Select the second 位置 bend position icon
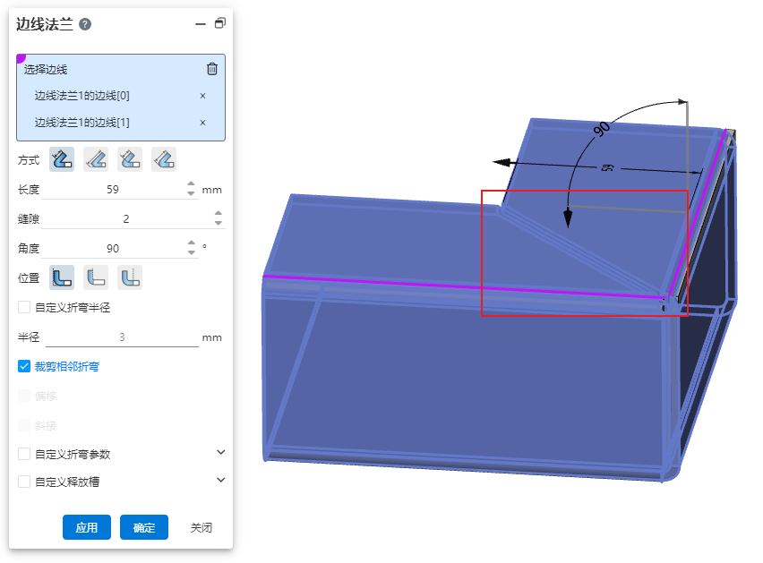The image size is (763, 563). pos(96,277)
